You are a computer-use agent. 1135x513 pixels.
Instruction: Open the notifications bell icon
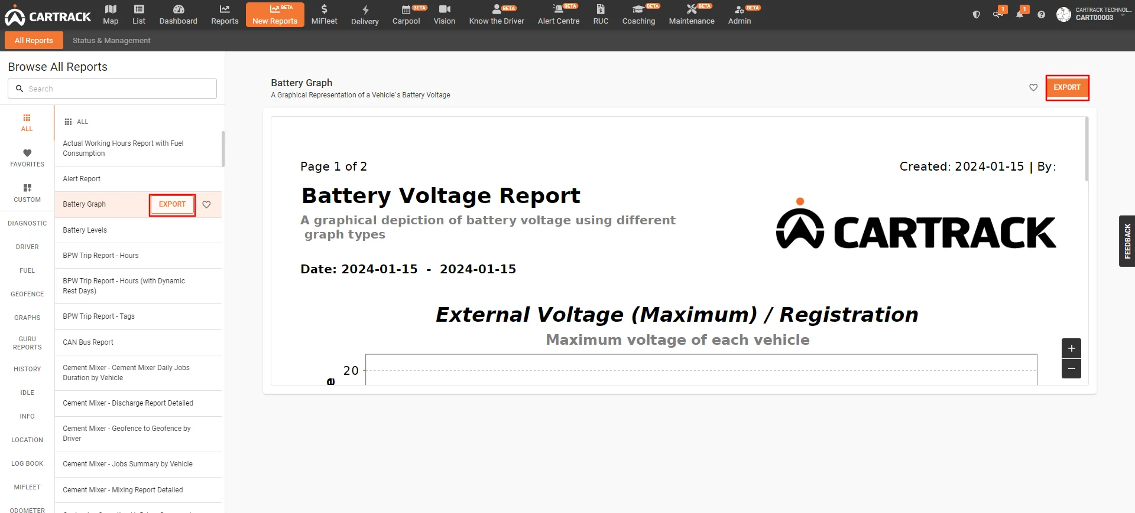(1020, 14)
